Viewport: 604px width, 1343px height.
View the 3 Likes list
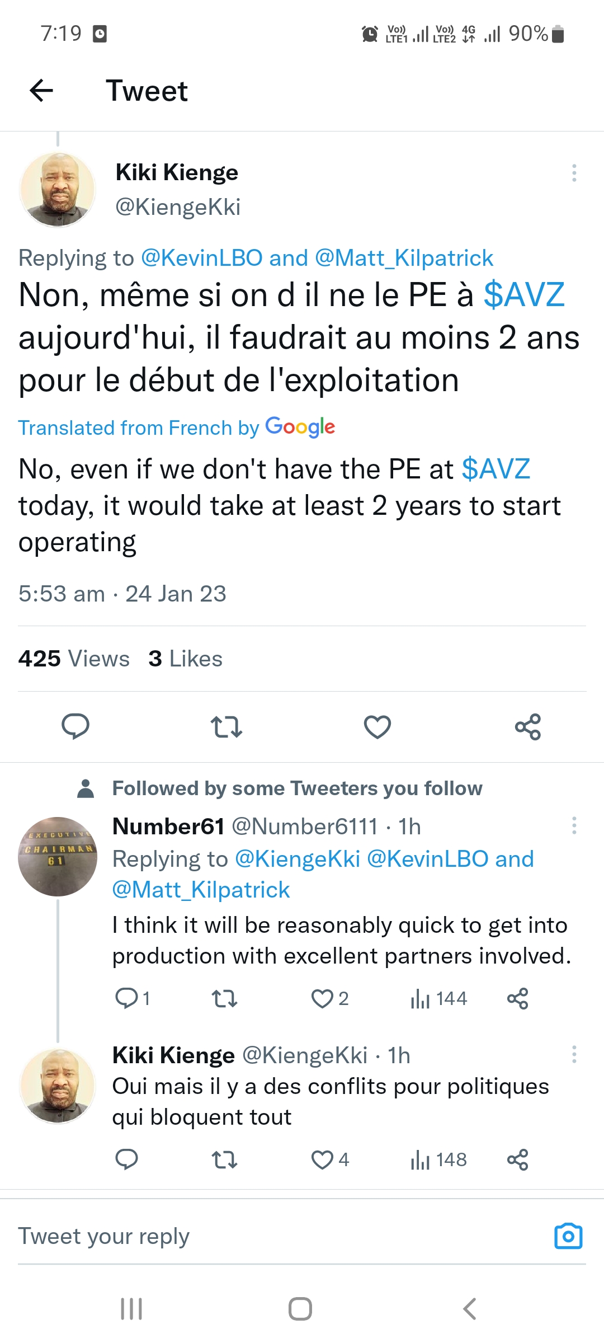point(185,659)
